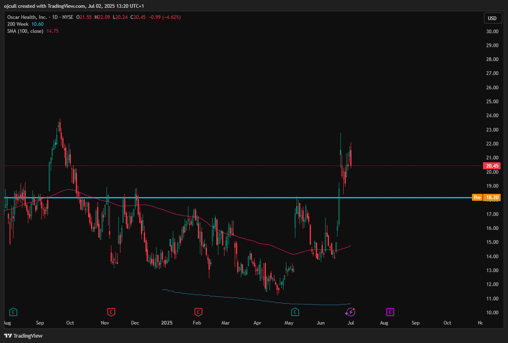Image resolution: width=508 pixels, height=343 pixels.
Task: Click the 30.00 price axis label
Action: (x=491, y=31)
